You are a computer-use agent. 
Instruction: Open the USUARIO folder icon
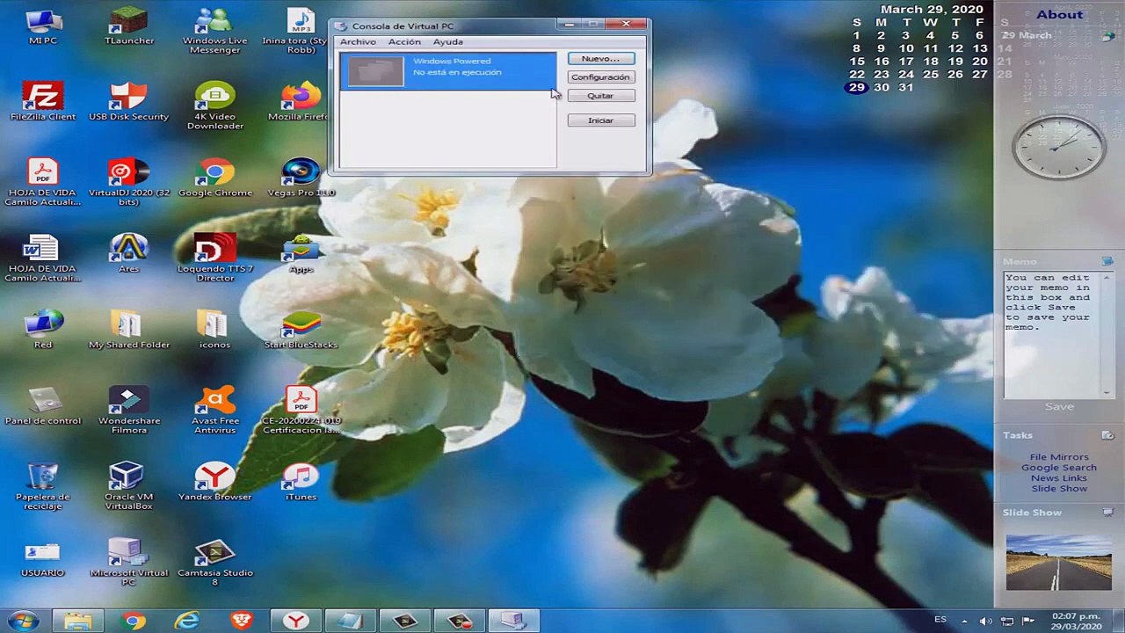[42, 558]
